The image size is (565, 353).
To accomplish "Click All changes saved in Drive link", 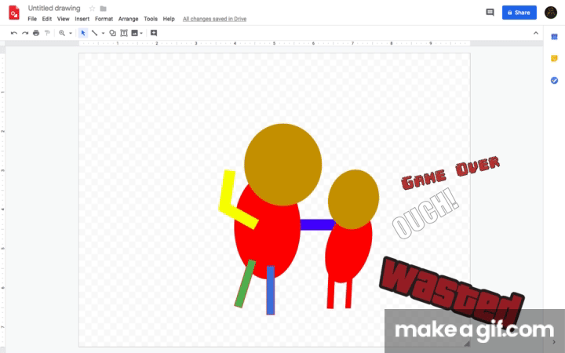I will [214, 19].
